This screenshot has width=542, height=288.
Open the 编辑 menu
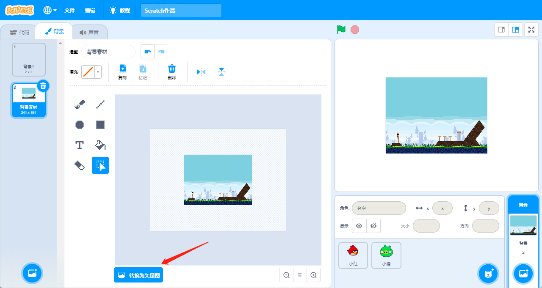pyautogui.click(x=90, y=10)
